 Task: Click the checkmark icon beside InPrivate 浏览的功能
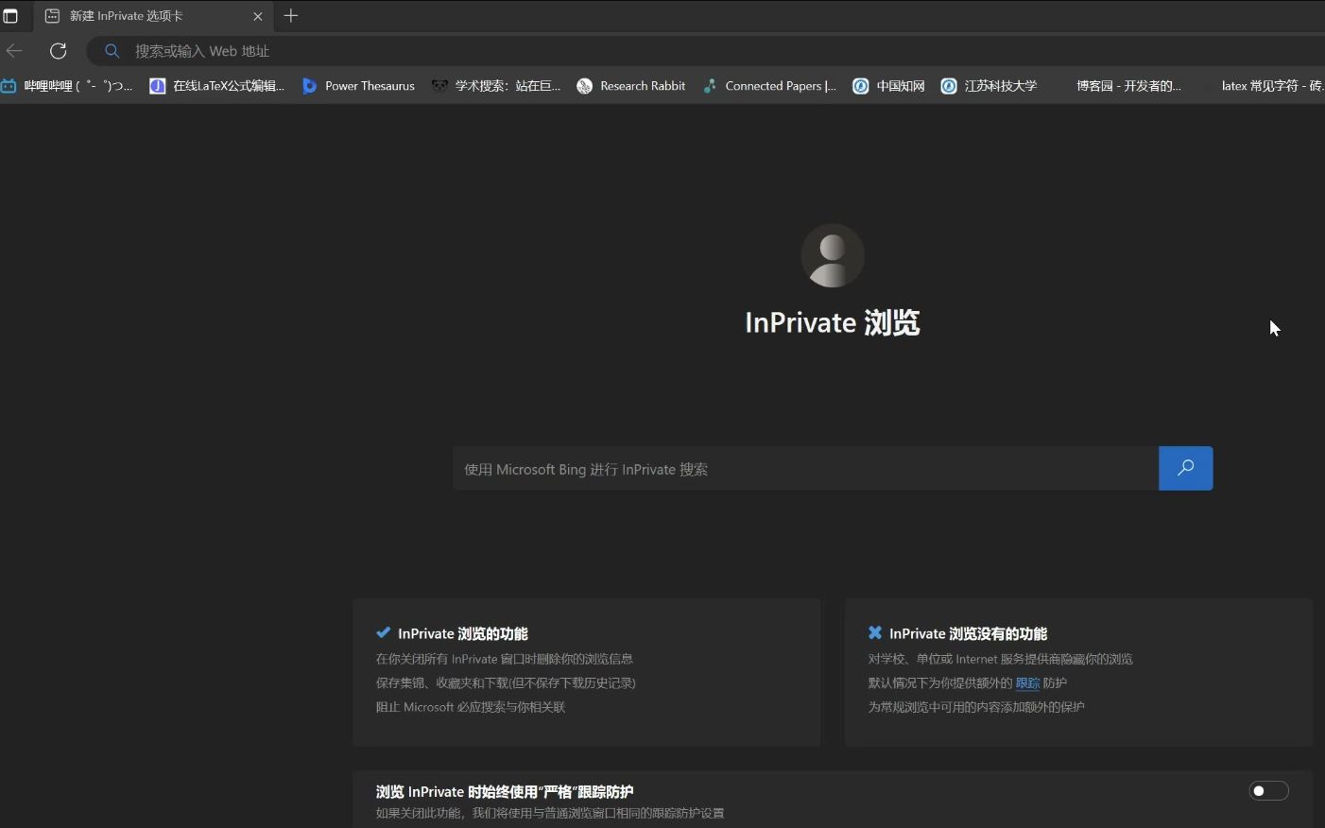click(x=383, y=633)
